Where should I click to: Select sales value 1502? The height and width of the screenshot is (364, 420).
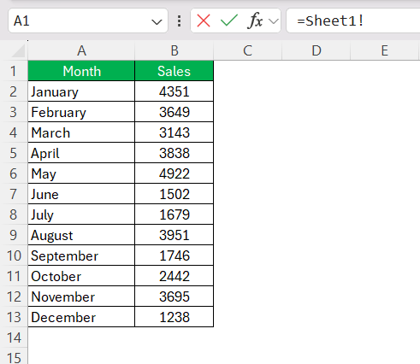point(175,194)
